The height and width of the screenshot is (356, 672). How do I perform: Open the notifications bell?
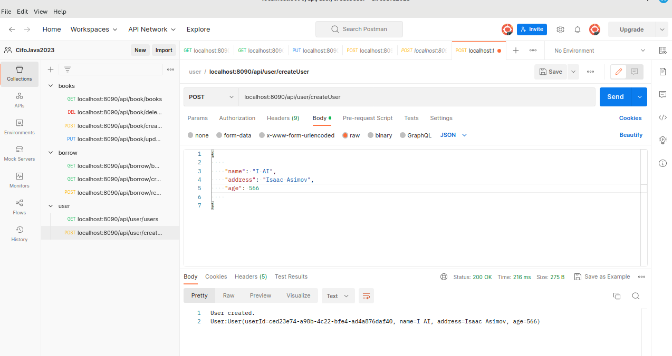pos(578,29)
